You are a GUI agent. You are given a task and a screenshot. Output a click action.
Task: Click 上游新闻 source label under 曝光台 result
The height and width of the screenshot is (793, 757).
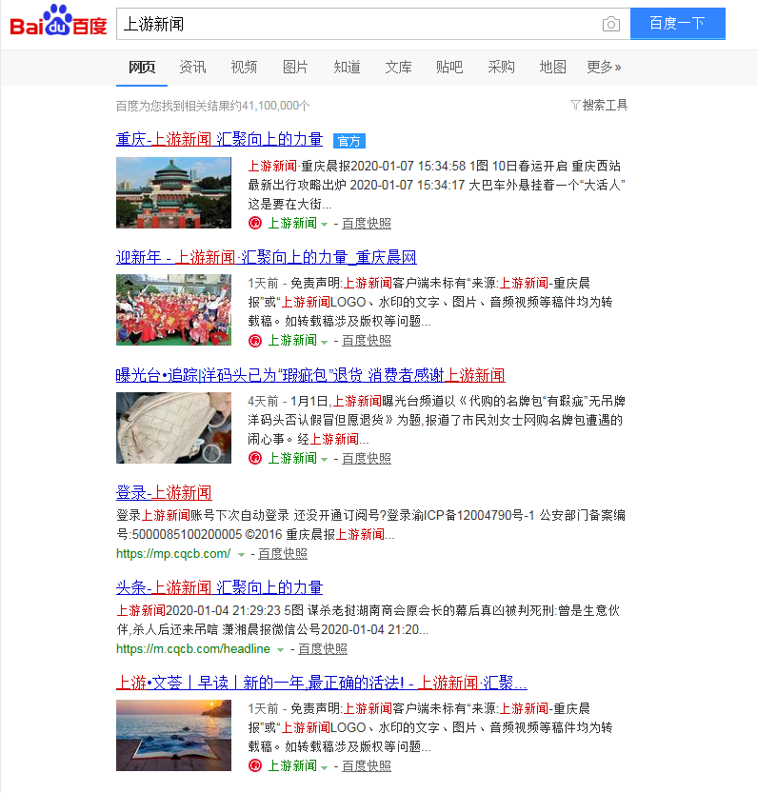[292, 458]
